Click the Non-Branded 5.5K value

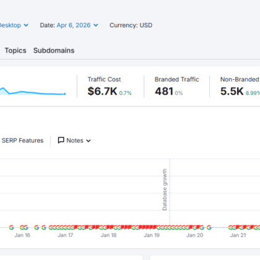pos(232,91)
